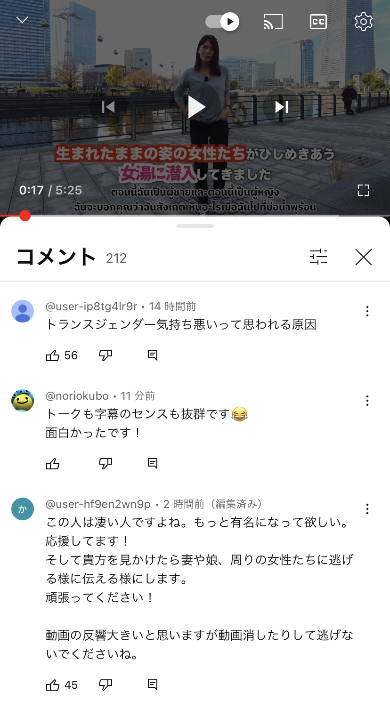Image resolution: width=390 pixels, height=709 pixels.
Task: Collapse the video player with down chevron
Action: tap(22, 20)
